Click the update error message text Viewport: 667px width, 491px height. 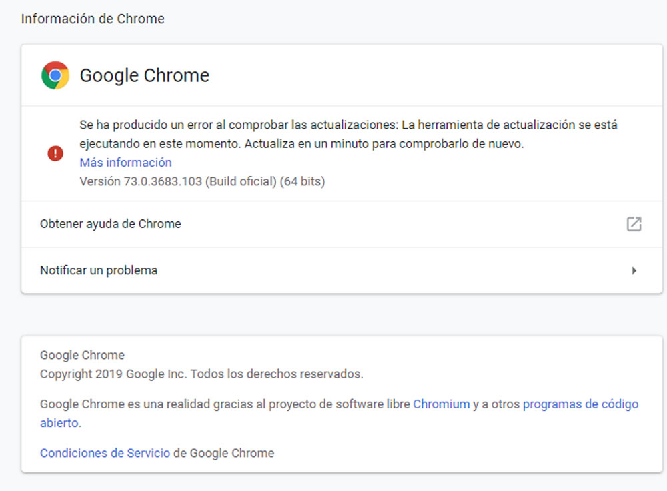coord(348,134)
